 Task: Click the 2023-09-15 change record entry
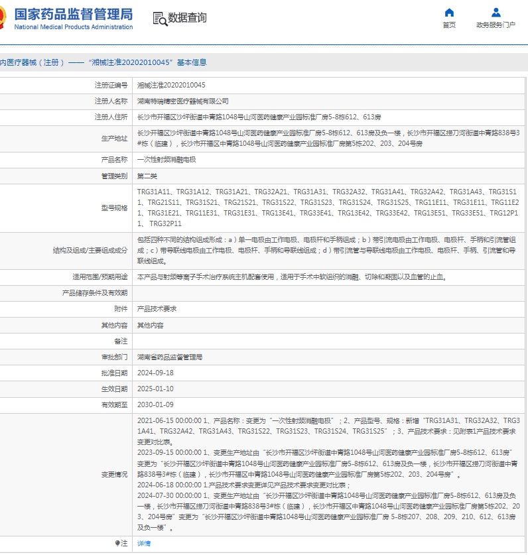[x=328, y=463]
